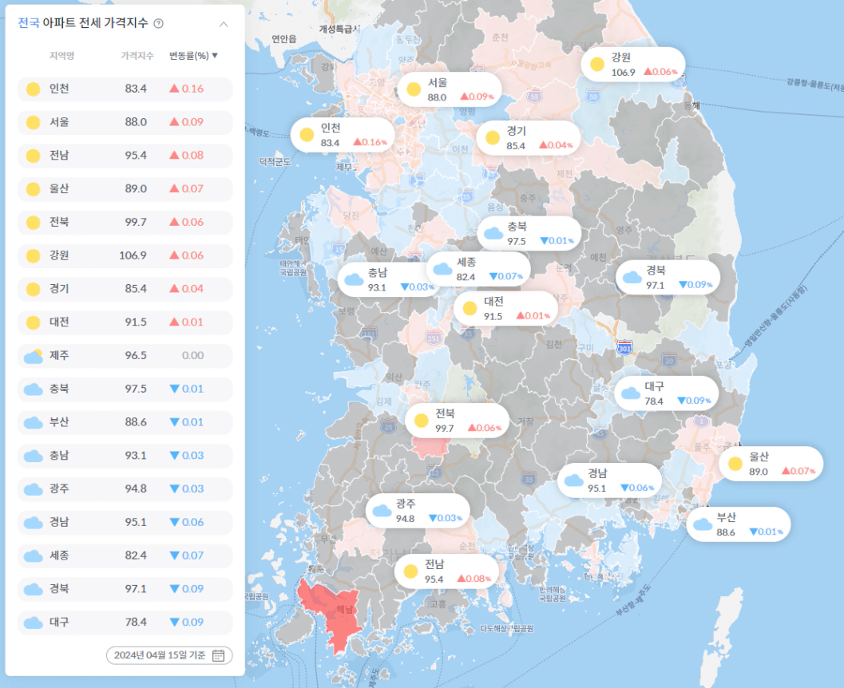
Task: Click the 충북 map bubble cloud icon
Action: 493,234
